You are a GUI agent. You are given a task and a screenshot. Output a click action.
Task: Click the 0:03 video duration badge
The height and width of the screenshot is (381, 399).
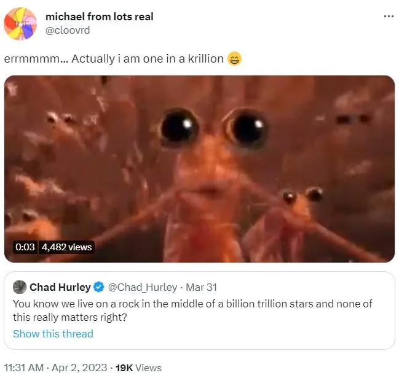point(25,247)
